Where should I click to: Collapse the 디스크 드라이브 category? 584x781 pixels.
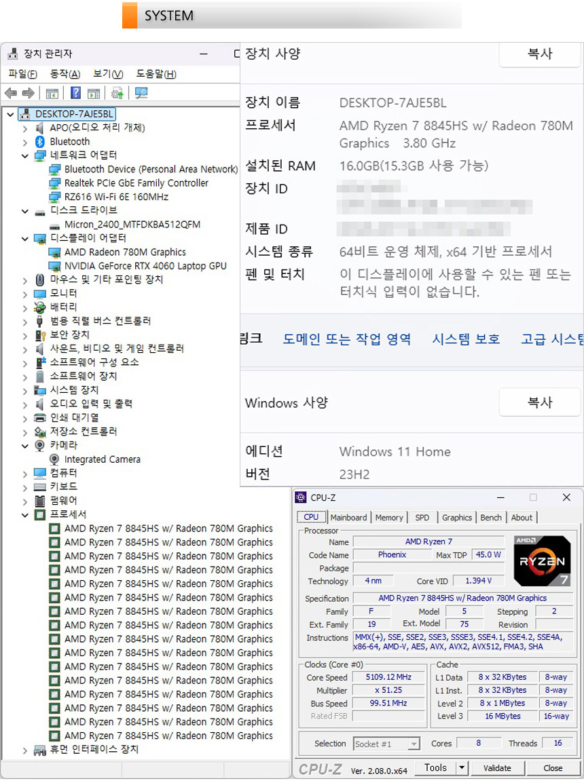pos(25,211)
